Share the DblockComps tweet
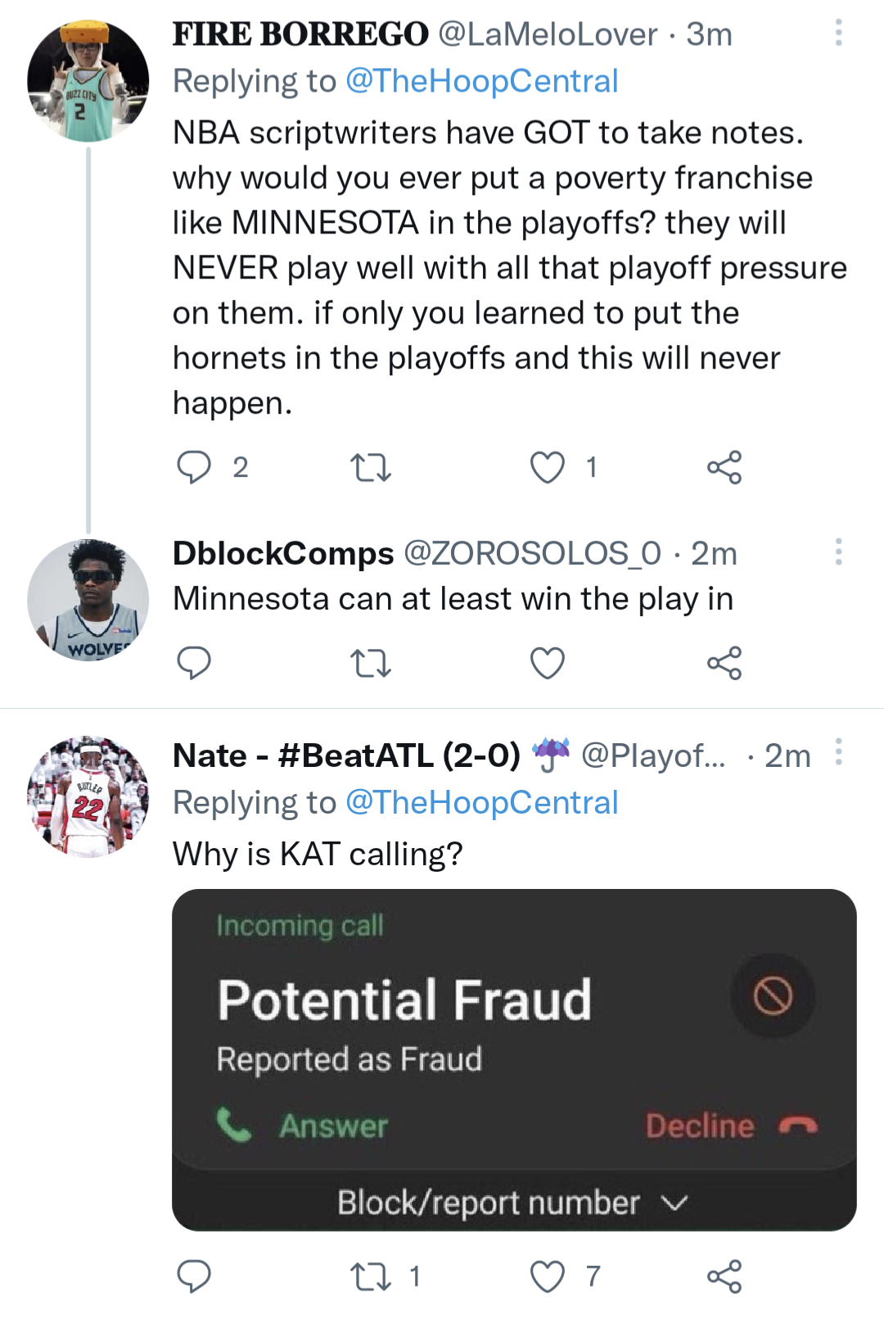The width and height of the screenshot is (884, 1320). point(724,663)
